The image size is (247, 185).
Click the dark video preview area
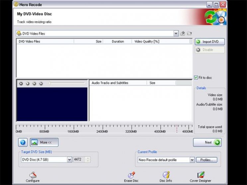tap(52, 104)
